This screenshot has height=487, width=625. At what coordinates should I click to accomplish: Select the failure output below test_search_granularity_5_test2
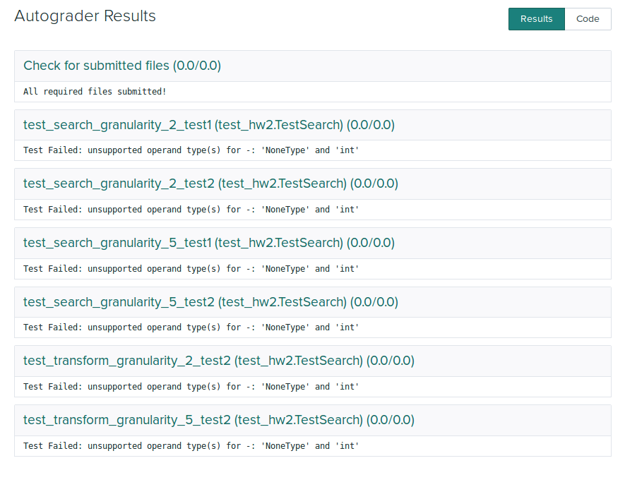point(191,327)
